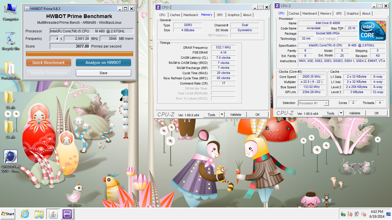Screen dimensions: 392x220
Task: Click the Code Name value Arrandale
Action: coord(314,28)
